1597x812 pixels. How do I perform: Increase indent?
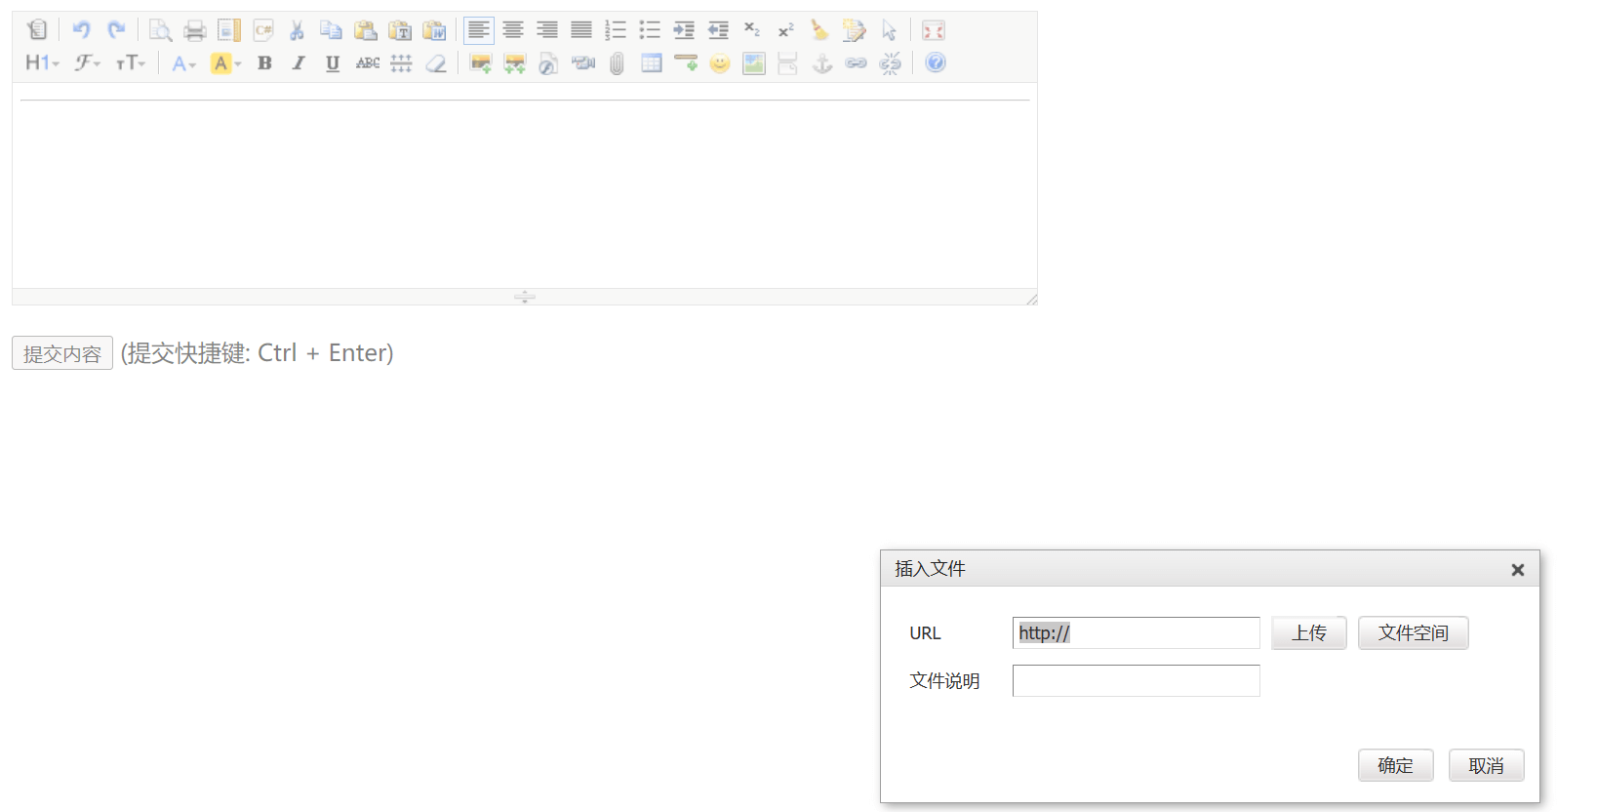684,30
